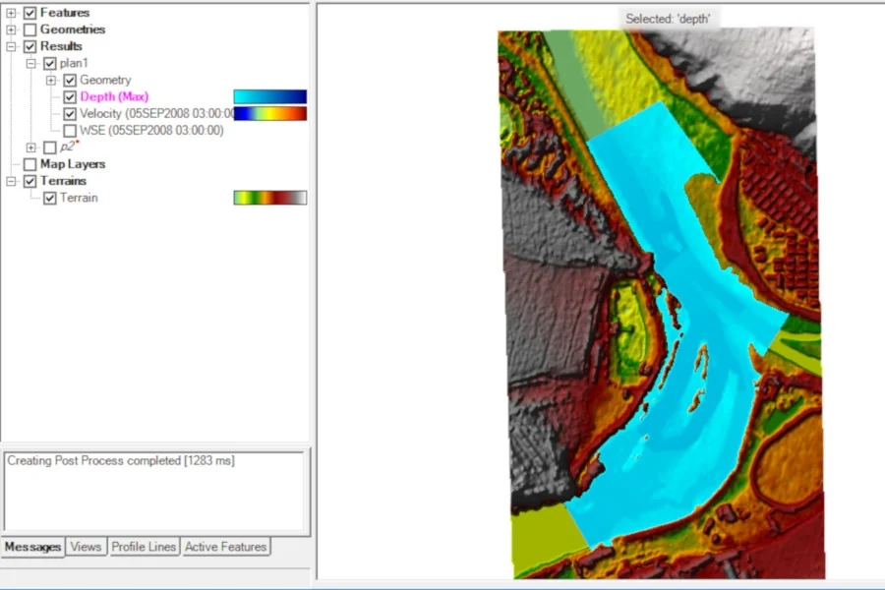Switch to the Messages tab
Screen dimensions: 885x590
click(x=32, y=547)
